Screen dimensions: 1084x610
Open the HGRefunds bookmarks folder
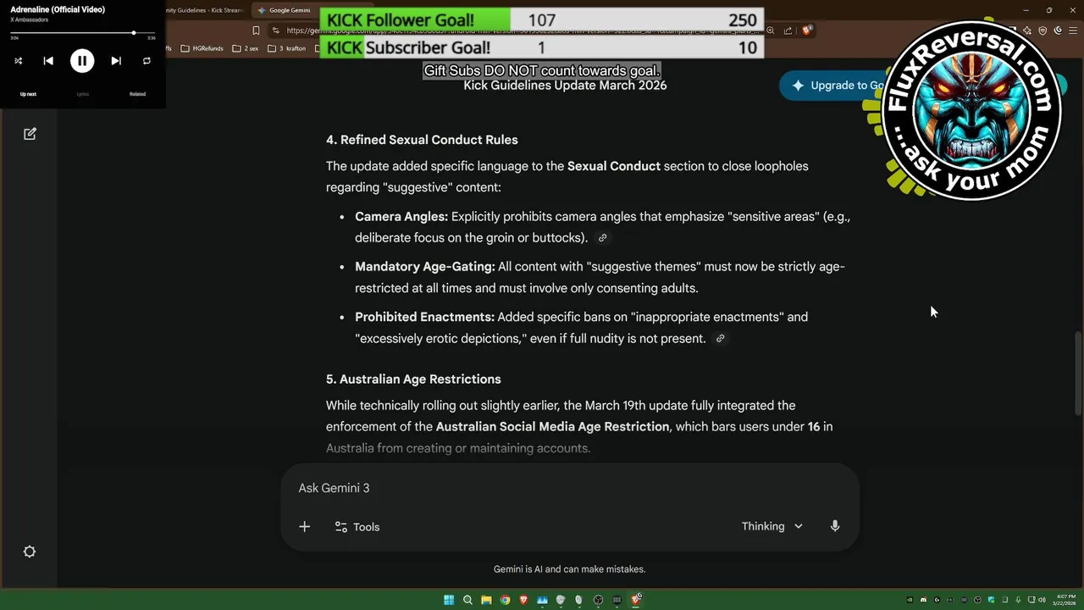202,48
